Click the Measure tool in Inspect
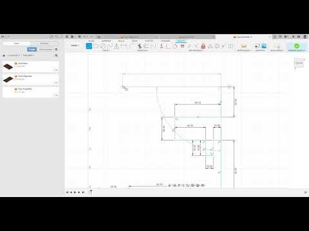This screenshot has width=309, height=231. click(x=244, y=46)
